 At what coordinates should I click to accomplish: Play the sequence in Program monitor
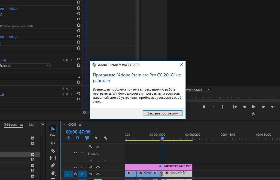coord(254,107)
